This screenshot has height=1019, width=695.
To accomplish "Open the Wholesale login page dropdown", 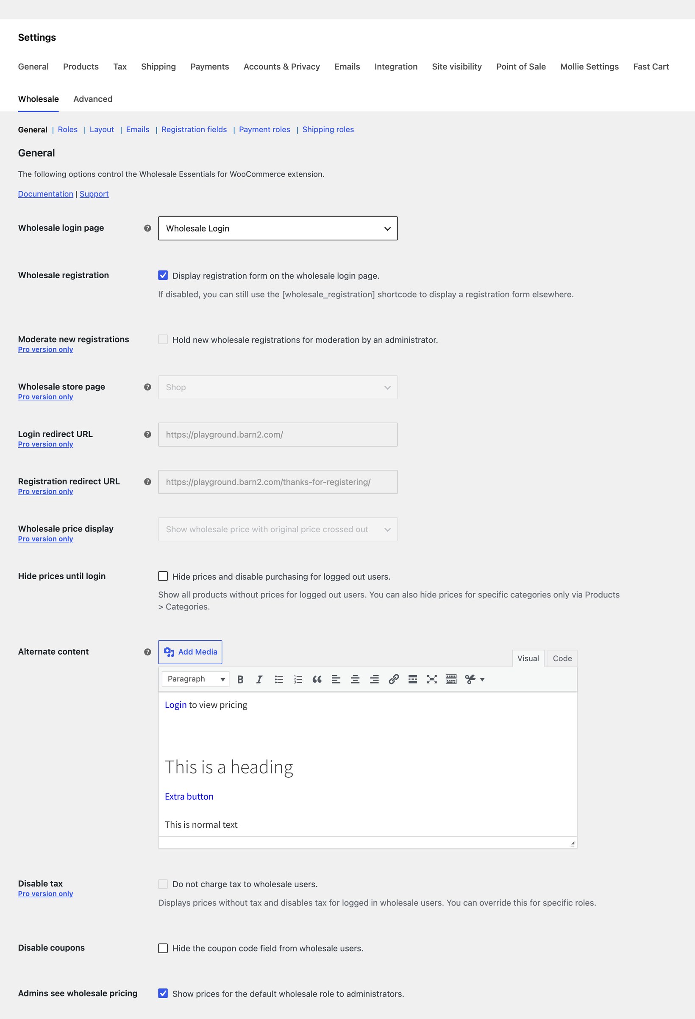I will (x=278, y=228).
